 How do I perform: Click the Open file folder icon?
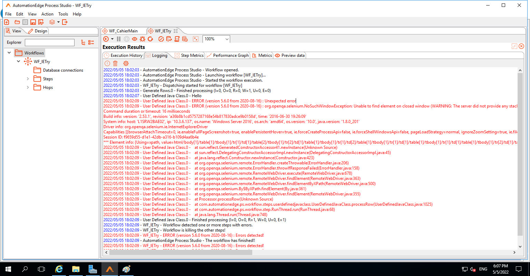pos(17,22)
